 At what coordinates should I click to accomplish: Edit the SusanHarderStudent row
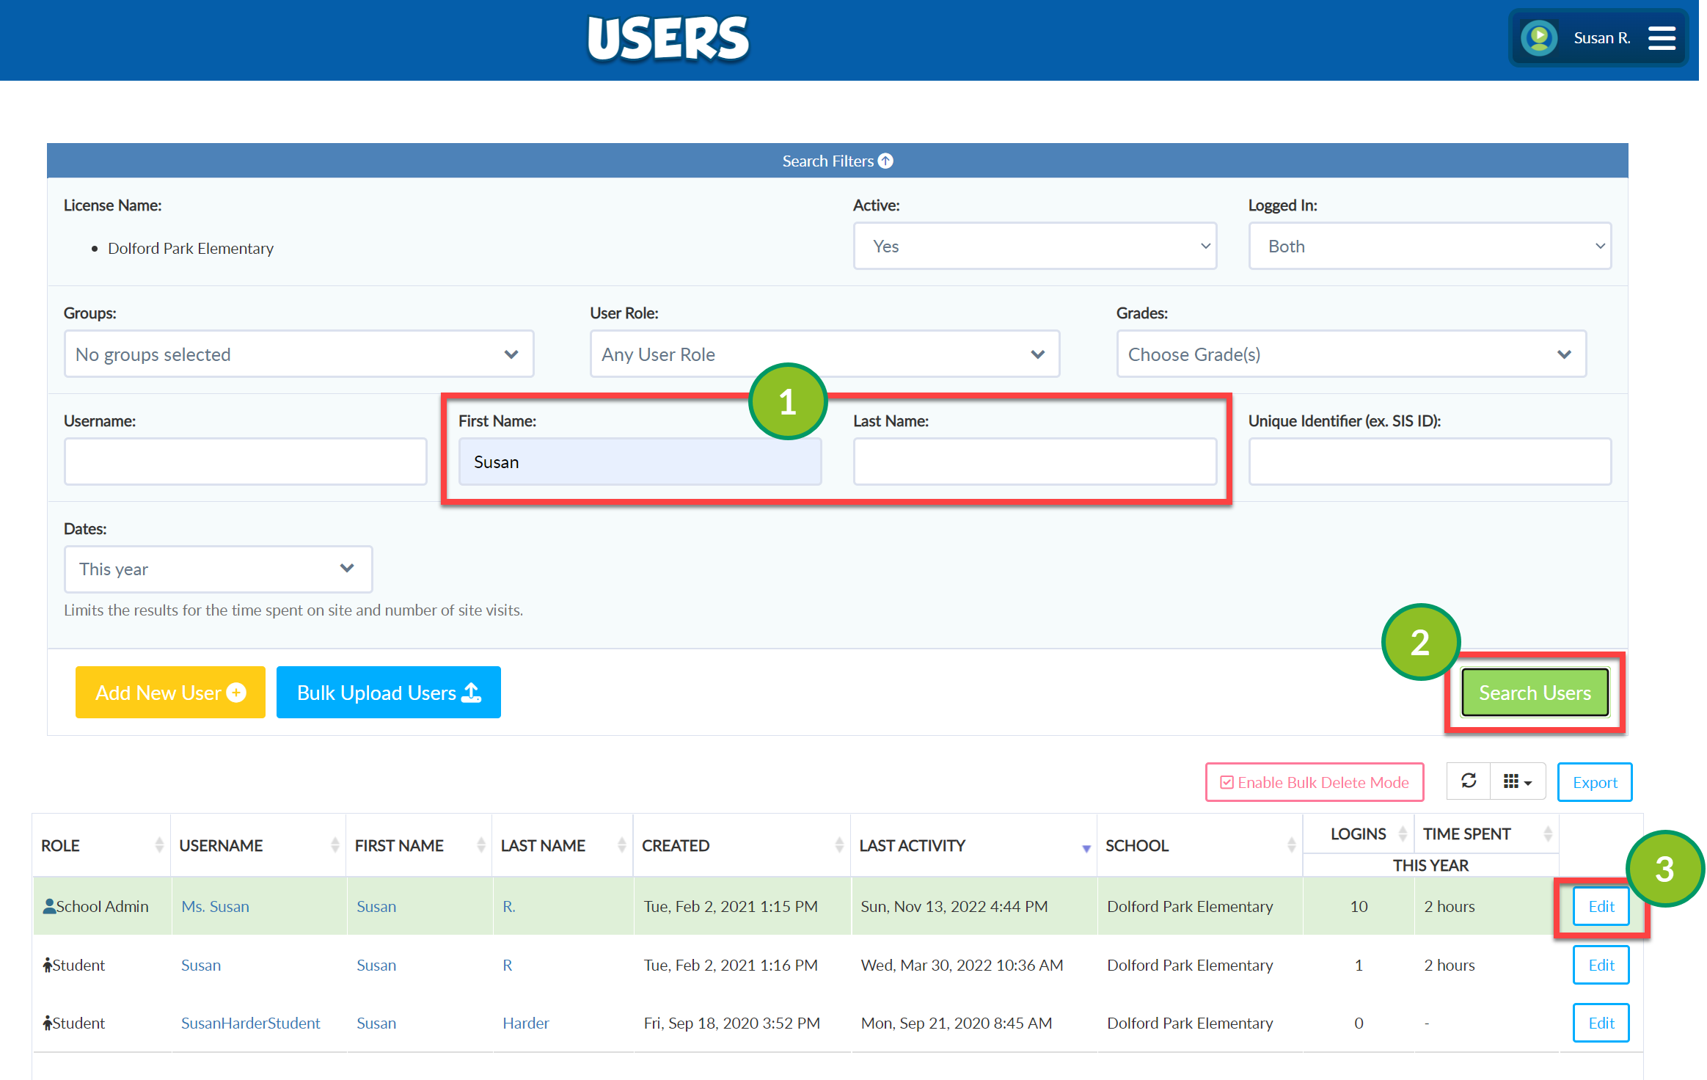[1601, 1023]
